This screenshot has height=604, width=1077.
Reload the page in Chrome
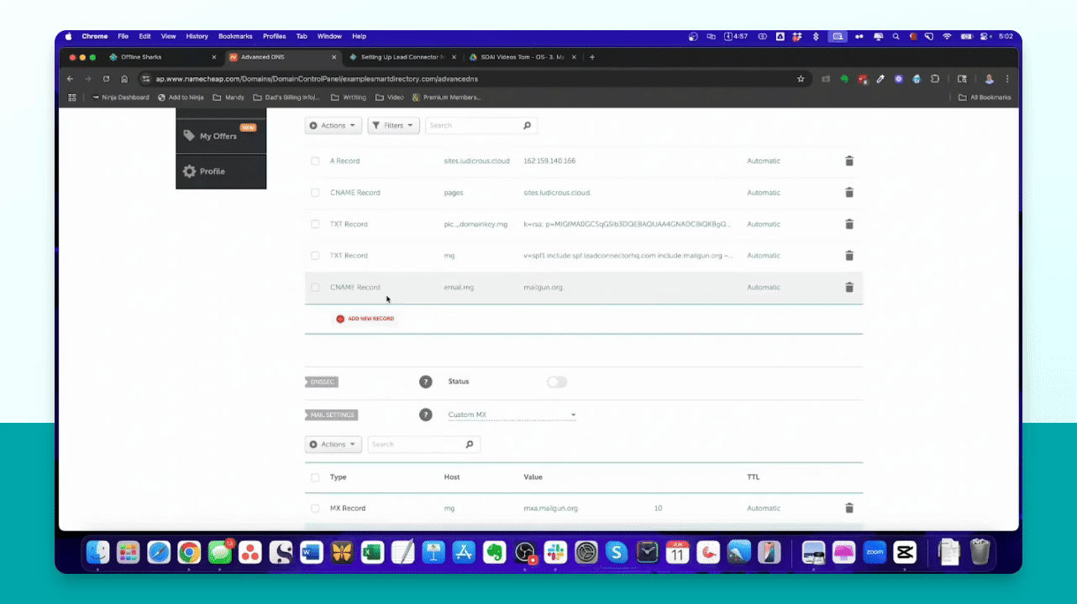coord(106,79)
